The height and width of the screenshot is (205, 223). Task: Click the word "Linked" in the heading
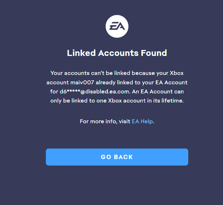(81, 53)
